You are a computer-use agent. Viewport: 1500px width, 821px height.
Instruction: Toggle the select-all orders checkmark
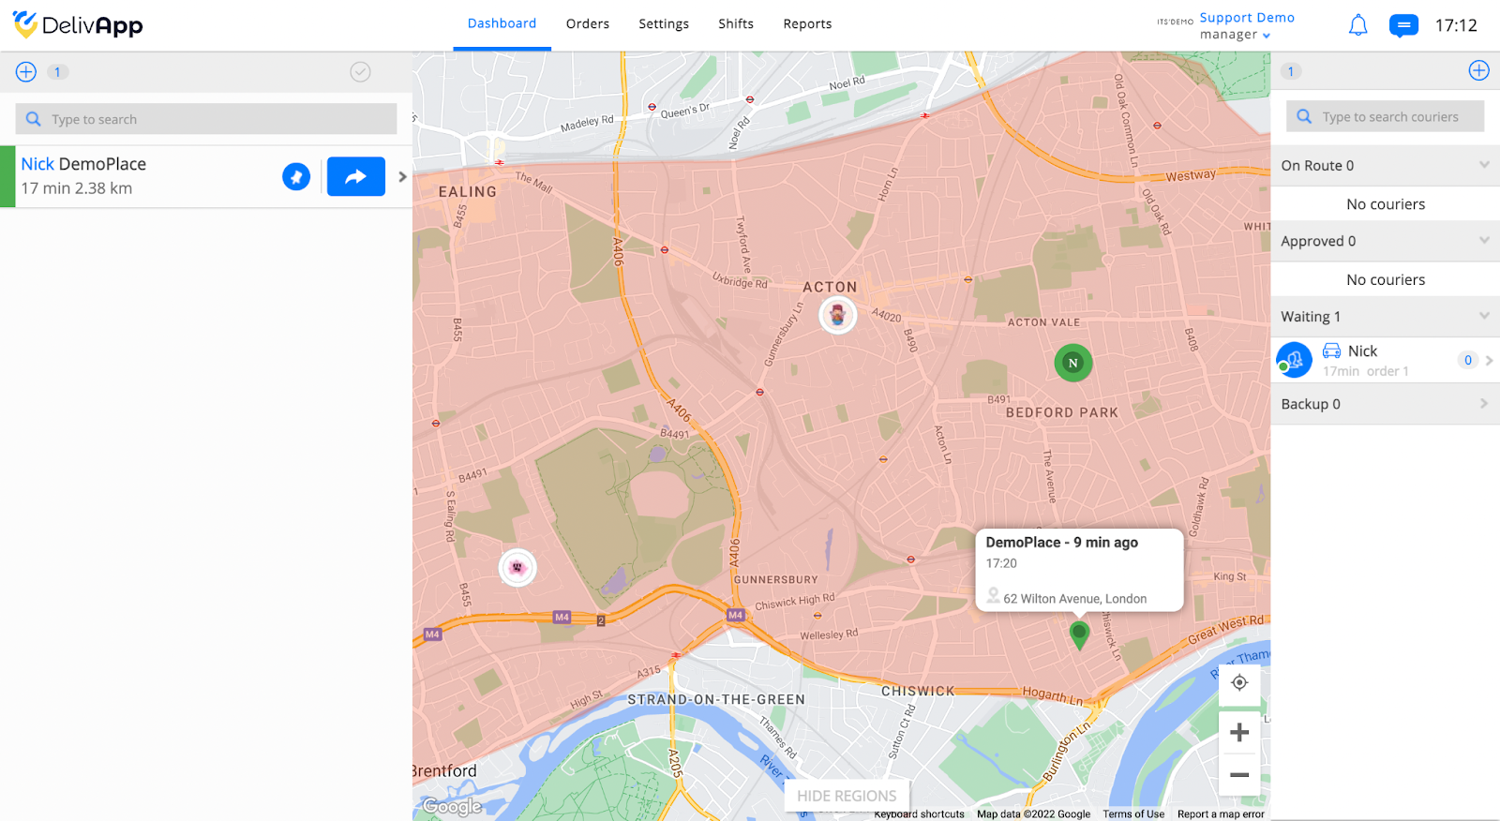tap(360, 72)
